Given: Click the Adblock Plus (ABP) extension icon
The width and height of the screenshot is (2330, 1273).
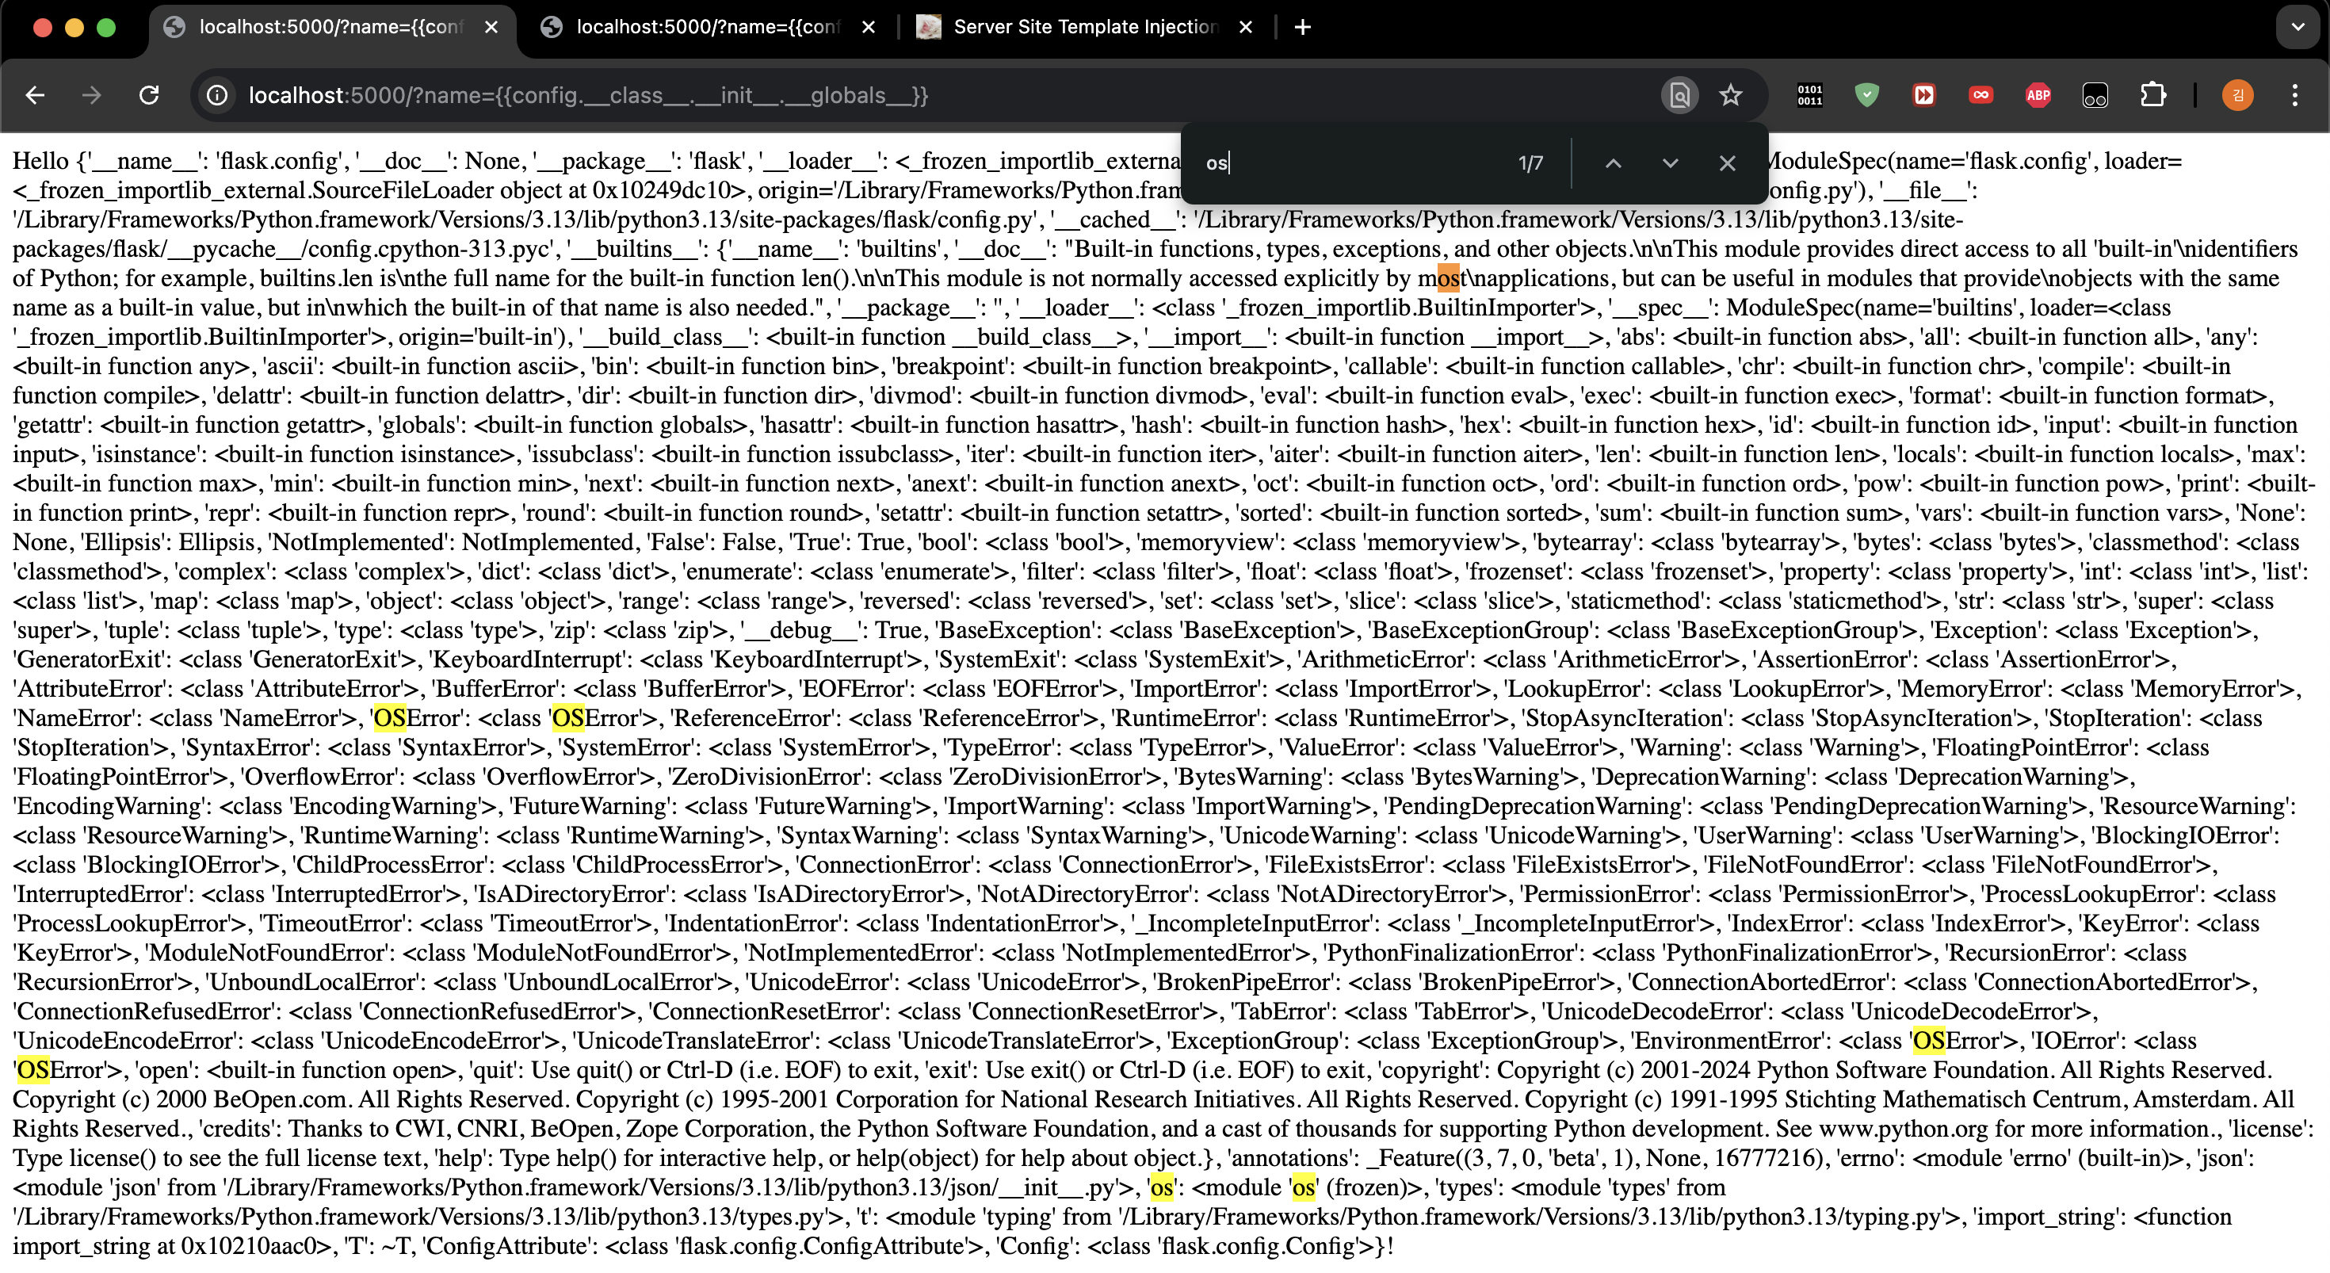Looking at the screenshot, I should [2037, 95].
